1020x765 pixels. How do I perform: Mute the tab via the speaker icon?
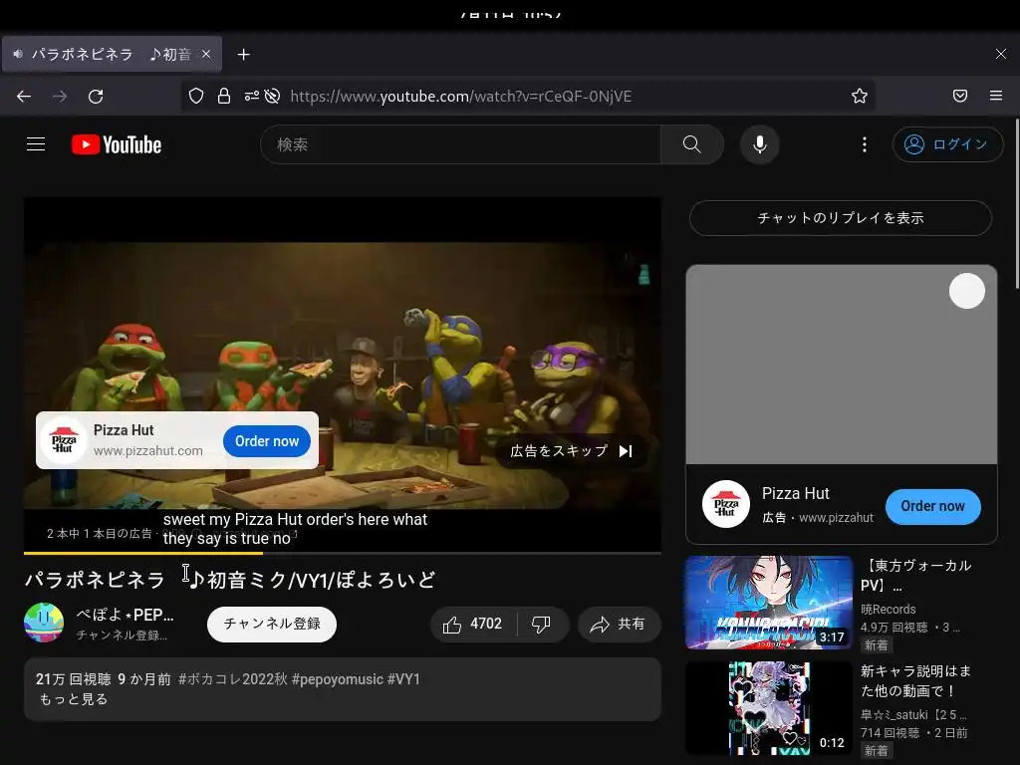click(x=18, y=54)
